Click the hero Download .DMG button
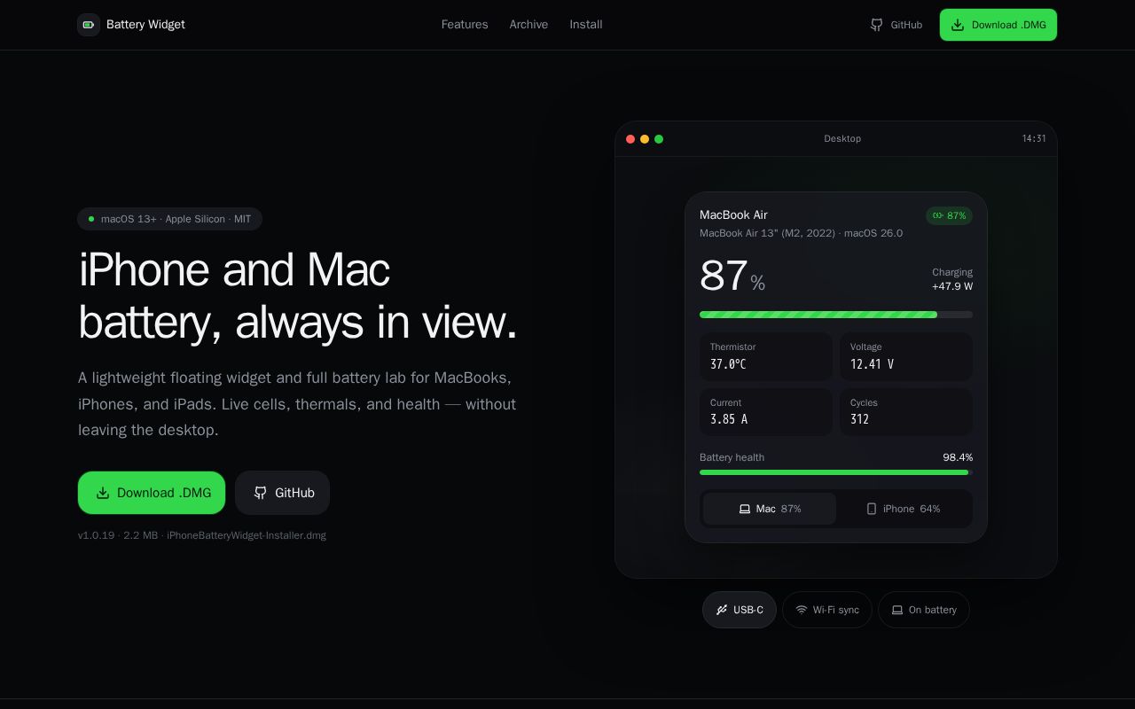The width and height of the screenshot is (1135, 709). coord(152,493)
